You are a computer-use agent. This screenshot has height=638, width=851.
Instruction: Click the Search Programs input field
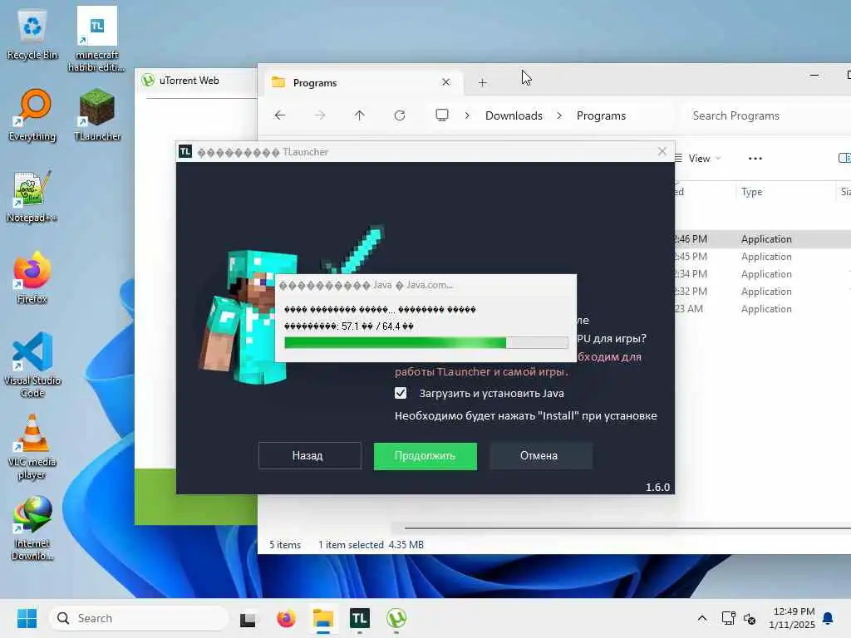(x=765, y=115)
